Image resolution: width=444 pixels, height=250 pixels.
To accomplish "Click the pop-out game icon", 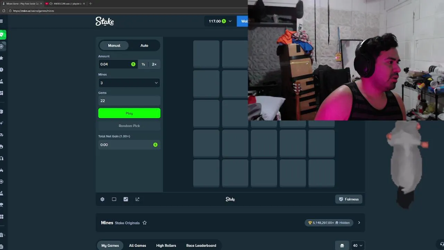I will pos(137,199).
